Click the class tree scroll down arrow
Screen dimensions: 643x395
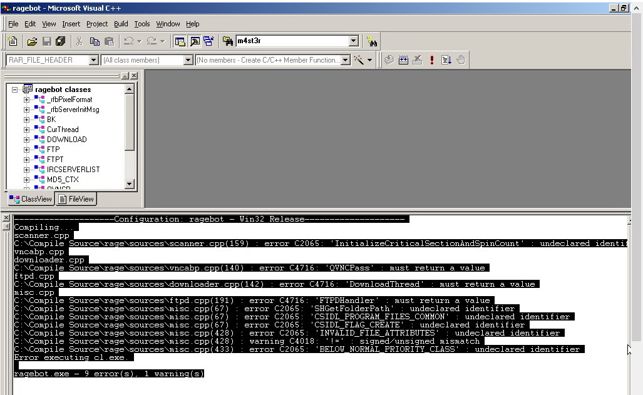[129, 184]
